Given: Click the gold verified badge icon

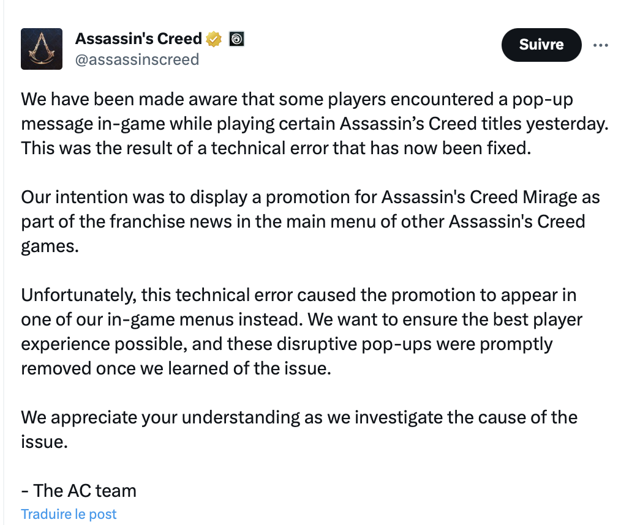Looking at the screenshot, I should click(214, 39).
